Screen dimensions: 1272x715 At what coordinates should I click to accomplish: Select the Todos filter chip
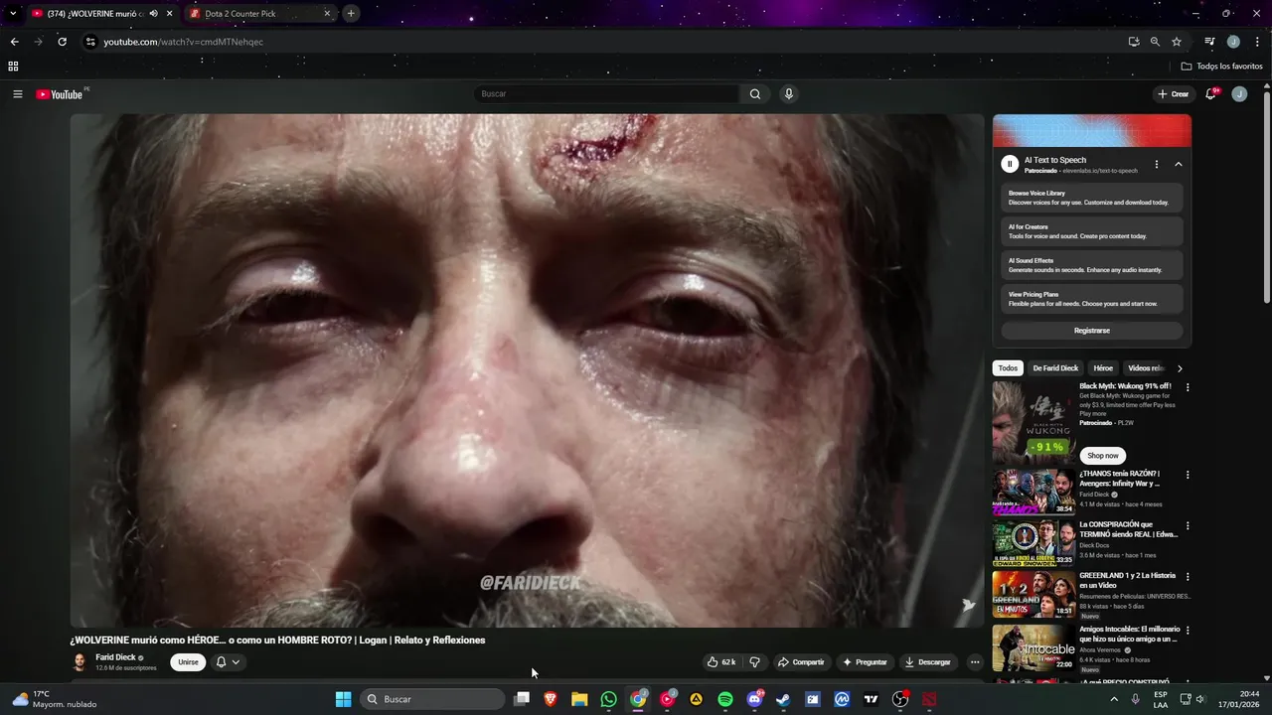1008,368
